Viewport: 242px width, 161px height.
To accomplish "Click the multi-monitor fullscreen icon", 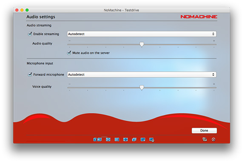I will [x=134, y=140].
